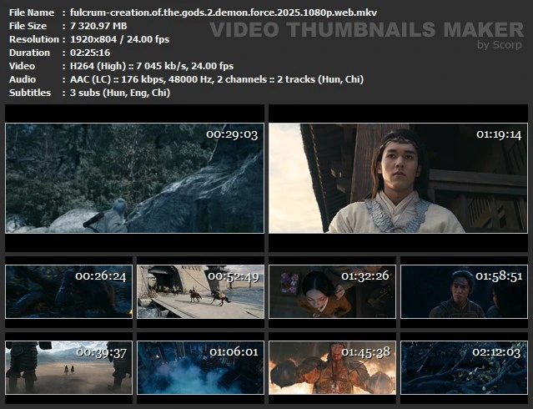Select the desert scene thumbnail at 00:39:37
The height and width of the screenshot is (409, 533).
(x=68, y=366)
